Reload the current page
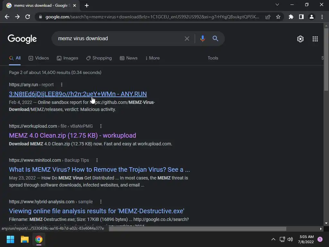The height and width of the screenshot is (247, 329). pos(28,17)
